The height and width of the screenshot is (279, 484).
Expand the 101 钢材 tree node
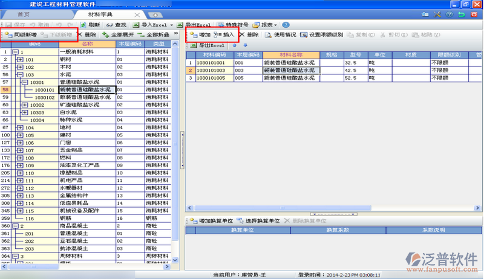point(20,60)
